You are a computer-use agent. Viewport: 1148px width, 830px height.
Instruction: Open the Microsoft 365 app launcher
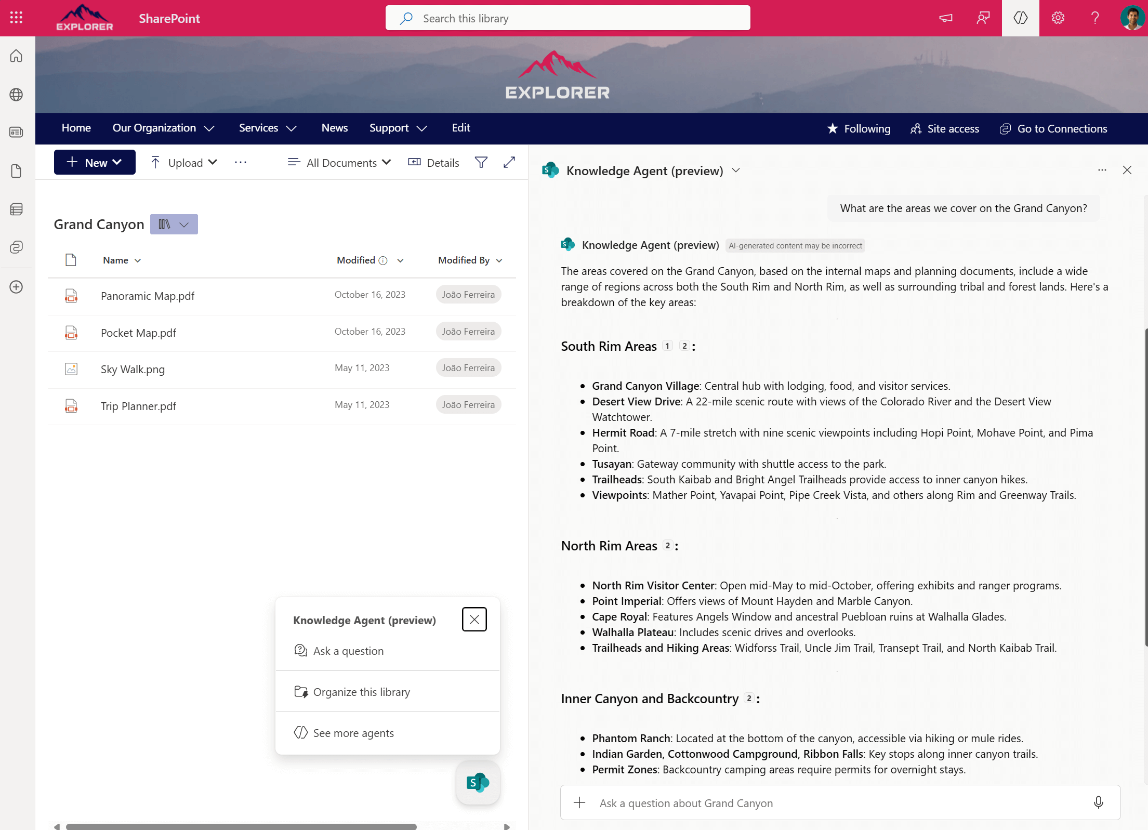click(x=16, y=18)
